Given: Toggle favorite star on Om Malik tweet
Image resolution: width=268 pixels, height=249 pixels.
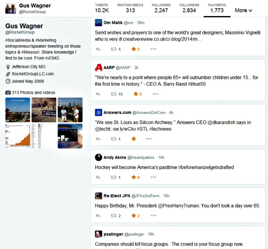Looking at the screenshot, I should [x=134, y=49].
